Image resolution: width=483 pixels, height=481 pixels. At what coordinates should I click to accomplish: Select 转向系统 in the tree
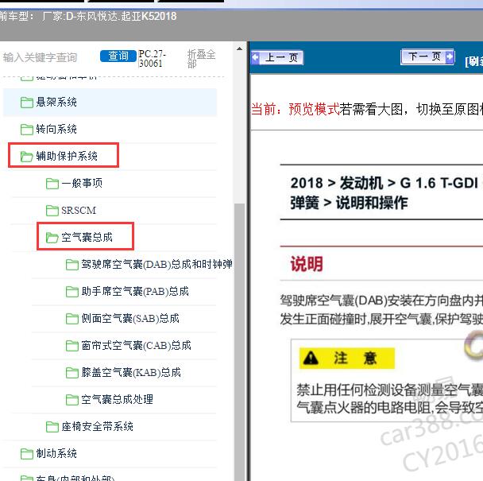click(56, 129)
